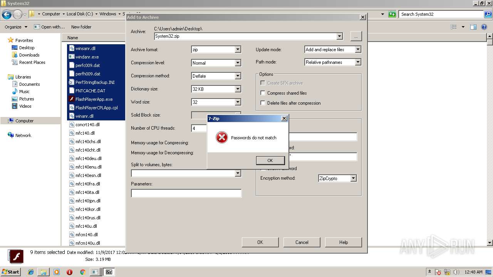The image size is (493, 277).
Task: Click the Forward navigation arrow in Explorer
Action: coord(17,15)
